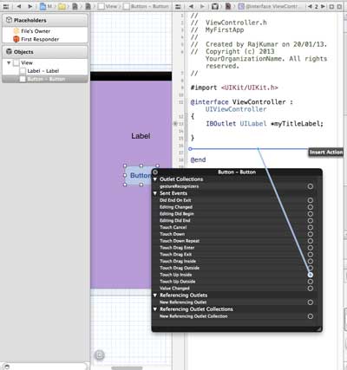Click the Touch Drag Exit connection circle
This screenshot has width=347, height=370.
pos(311,255)
